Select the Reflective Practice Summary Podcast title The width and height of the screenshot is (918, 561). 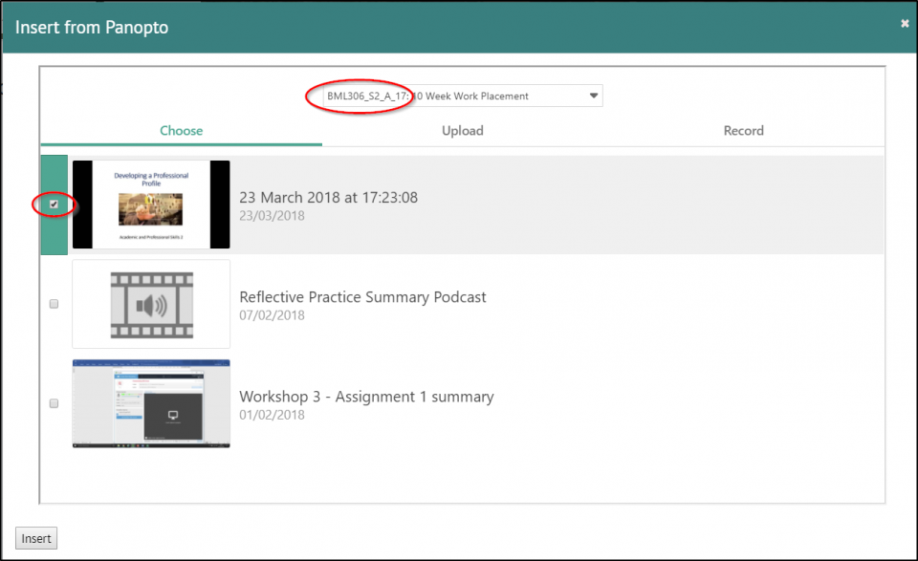[362, 297]
